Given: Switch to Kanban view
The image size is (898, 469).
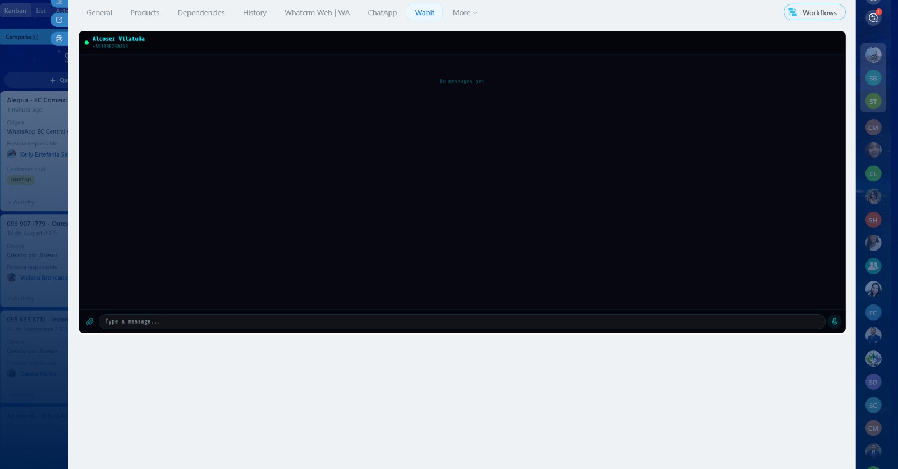Looking at the screenshot, I should pyautogui.click(x=15, y=11).
